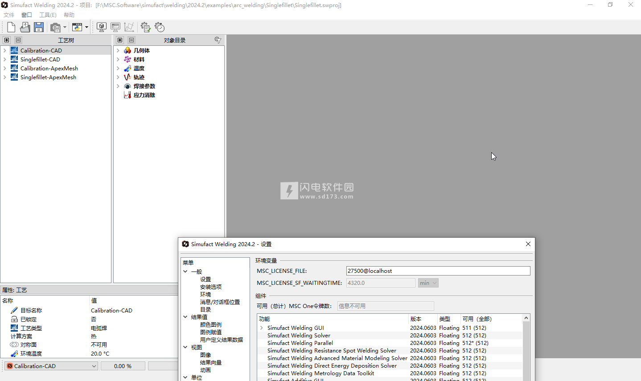Image resolution: width=641 pixels, height=381 pixels.
Task: Click the MSC_LICENSE_FILE input field
Action: tap(438, 271)
